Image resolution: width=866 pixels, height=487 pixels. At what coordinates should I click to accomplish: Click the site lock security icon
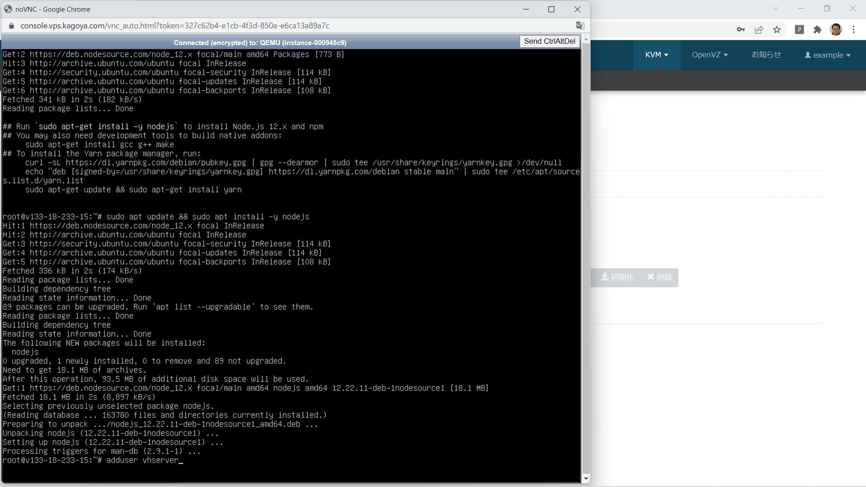(12, 26)
